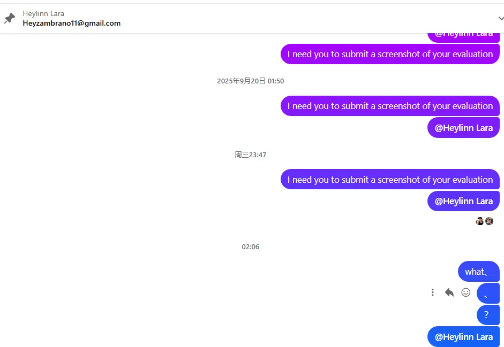Screen dimensions: 504x347
Task: Click the second seen-by avatar
Action: coord(489,221)
